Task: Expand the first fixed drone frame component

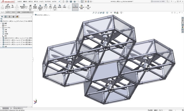Action: pyautogui.click(x=1, y=38)
